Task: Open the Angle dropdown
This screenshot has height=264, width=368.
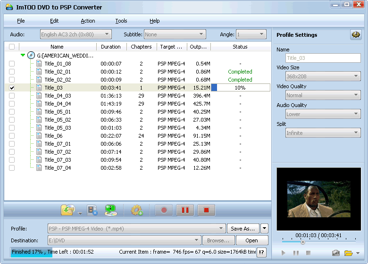Action: (x=251, y=34)
